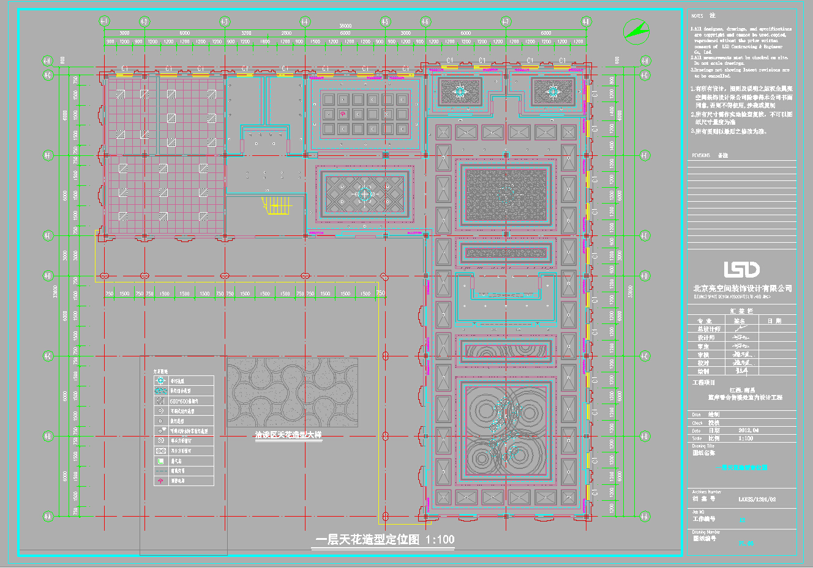Select the drawing title '一层天花造型定位图 1:100'
Image resolution: width=813 pixels, height=568 pixels.
(x=384, y=540)
